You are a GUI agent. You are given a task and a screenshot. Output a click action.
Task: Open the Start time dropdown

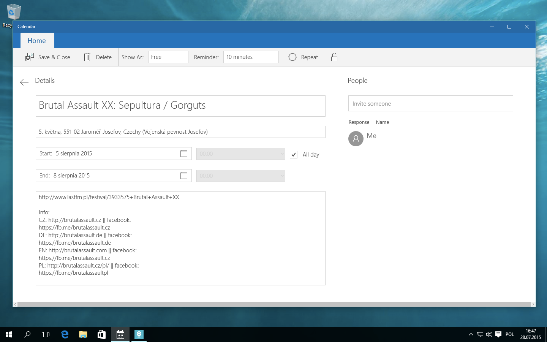pos(241,154)
